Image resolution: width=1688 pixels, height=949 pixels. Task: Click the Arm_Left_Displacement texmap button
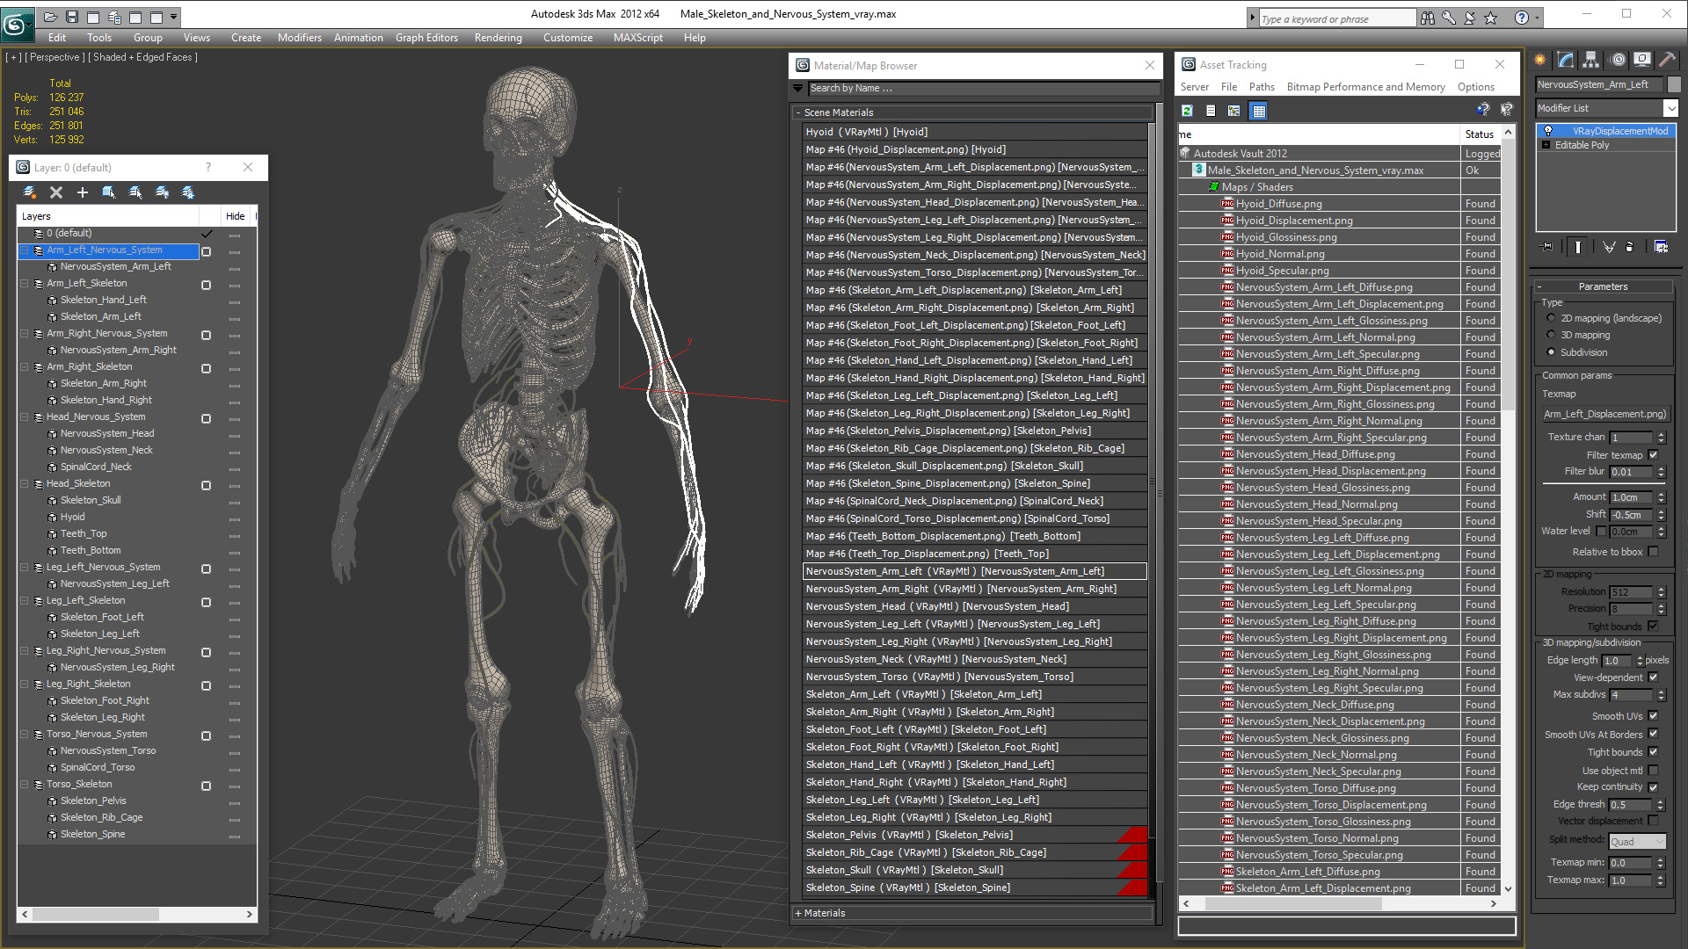click(1604, 414)
